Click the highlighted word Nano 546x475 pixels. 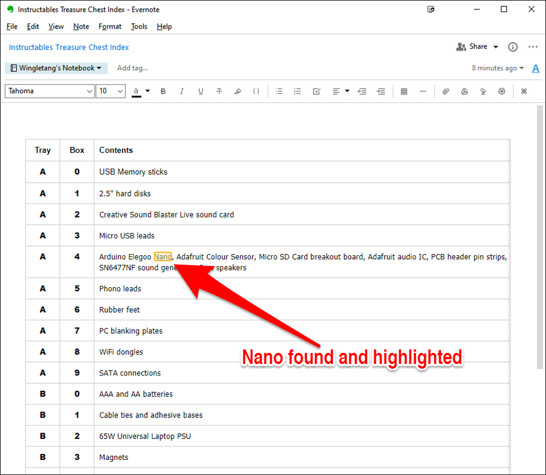(x=163, y=257)
